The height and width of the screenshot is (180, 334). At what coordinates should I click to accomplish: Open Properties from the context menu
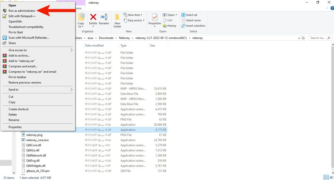(x=15, y=127)
